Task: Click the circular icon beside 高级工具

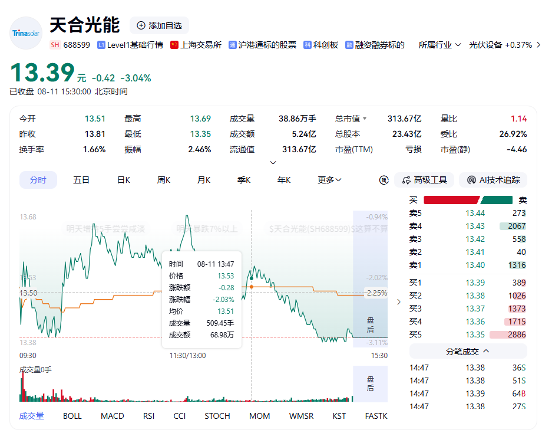Action: [x=384, y=180]
